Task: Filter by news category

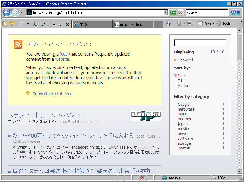Action: 182,134
